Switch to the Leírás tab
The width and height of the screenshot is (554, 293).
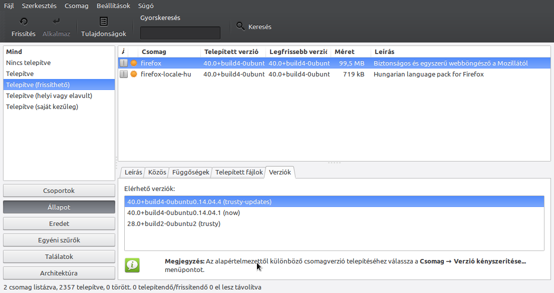click(x=133, y=172)
